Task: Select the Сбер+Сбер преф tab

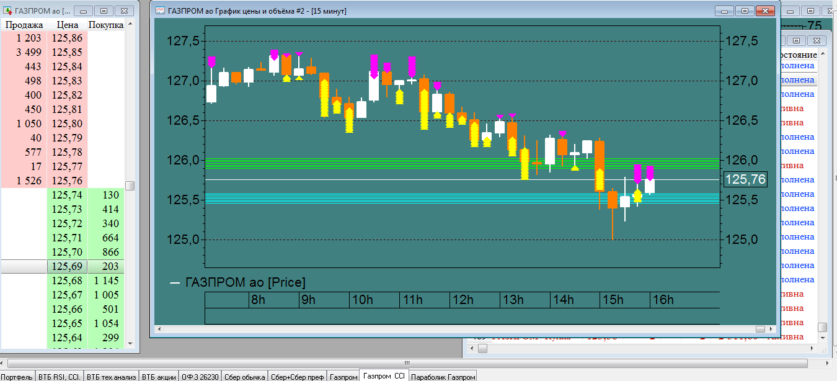Action: coord(298,376)
